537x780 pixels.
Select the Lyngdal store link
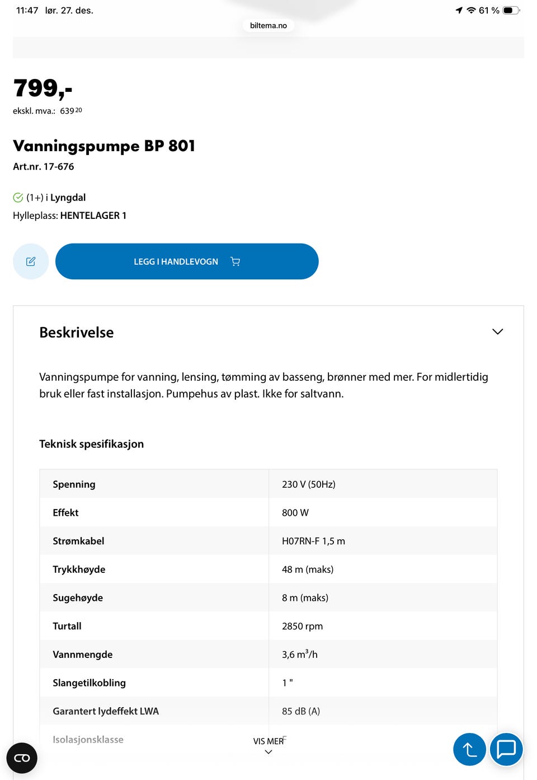(68, 198)
